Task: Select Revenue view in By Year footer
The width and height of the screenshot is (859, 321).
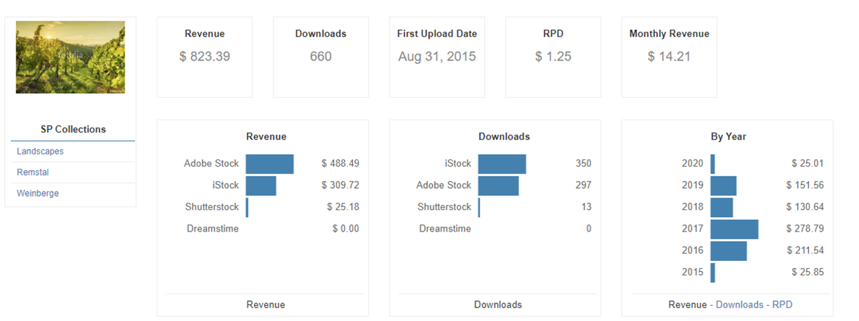Action: tap(687, 305)
